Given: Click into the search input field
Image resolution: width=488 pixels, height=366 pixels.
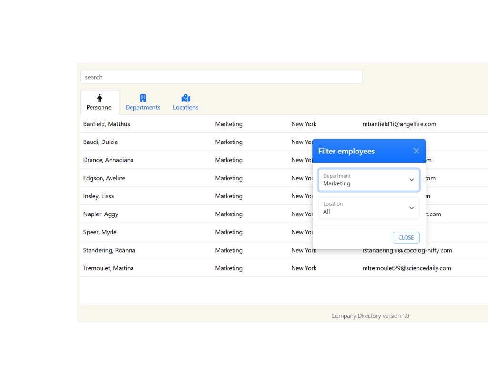Looking at the screenshot, I should click(221, 77).
